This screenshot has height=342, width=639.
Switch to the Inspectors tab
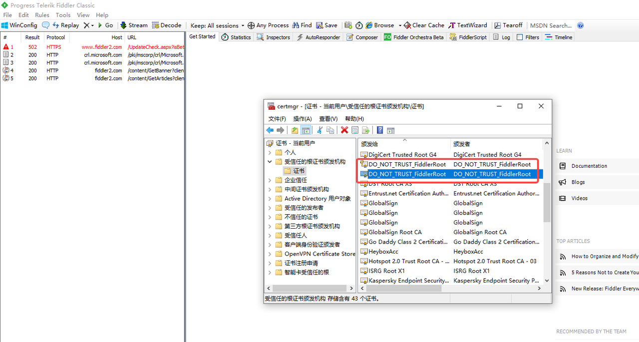[273, 37]
